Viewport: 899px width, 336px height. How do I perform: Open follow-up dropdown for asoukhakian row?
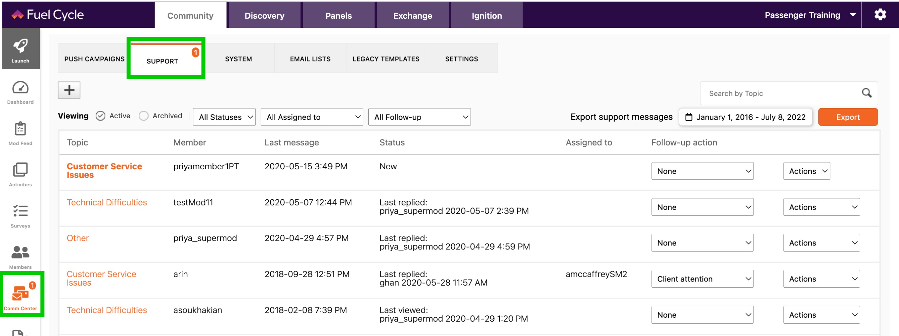[x=702, y=315]
